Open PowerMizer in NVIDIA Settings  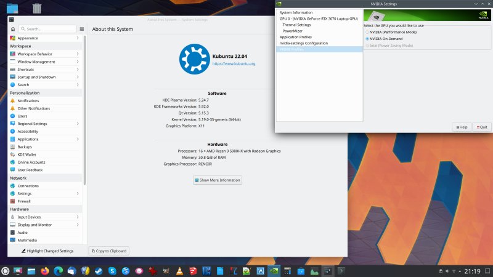click(x=292, y=31)
